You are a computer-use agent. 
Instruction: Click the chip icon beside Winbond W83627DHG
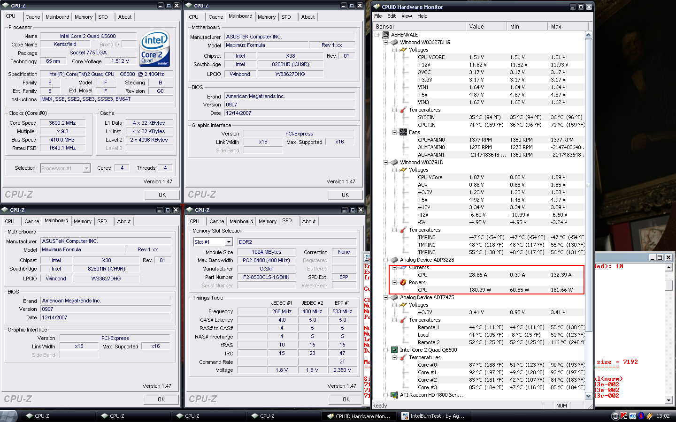click(394, 42)
